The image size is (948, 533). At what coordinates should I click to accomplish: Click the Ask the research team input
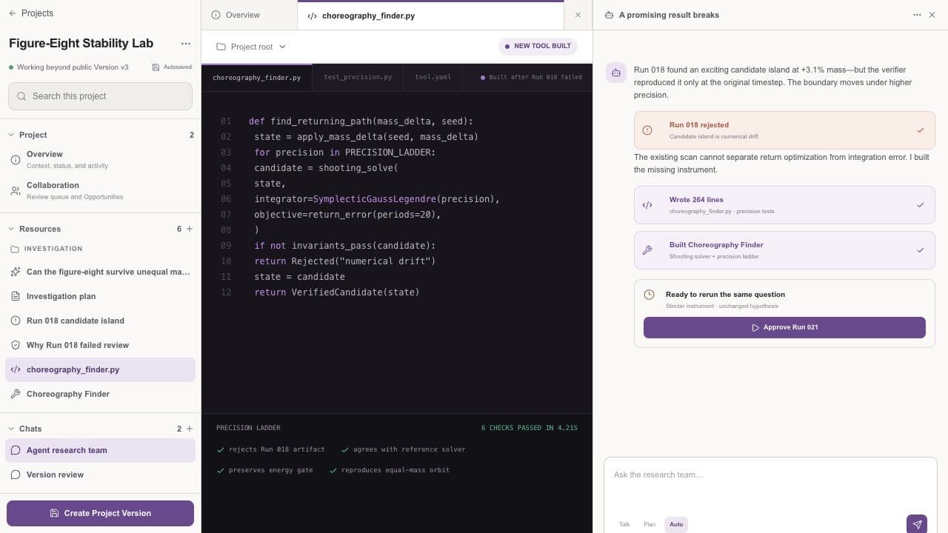[x=770, y=475]
